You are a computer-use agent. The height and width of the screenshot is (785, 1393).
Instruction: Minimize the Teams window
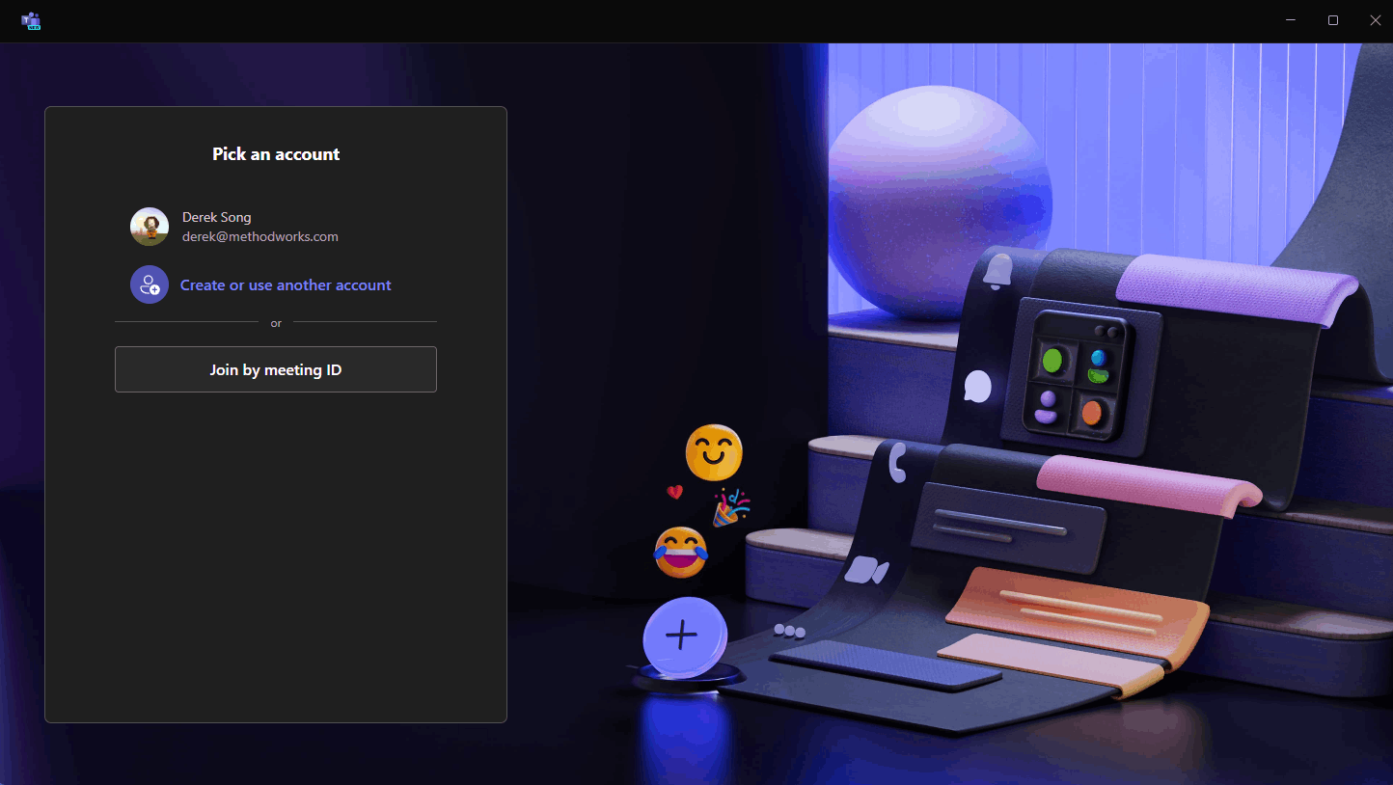click(x=1291, y=20)
